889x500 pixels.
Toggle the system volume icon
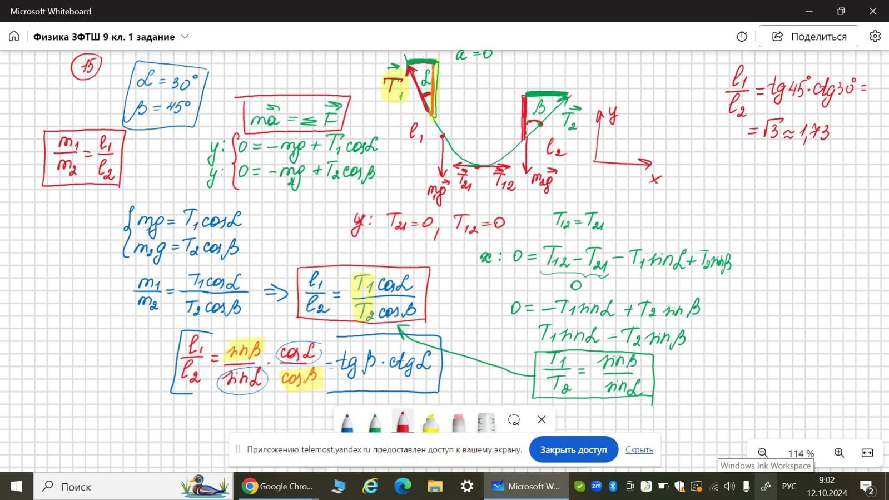pyautogui.click(x=730, y=487)
